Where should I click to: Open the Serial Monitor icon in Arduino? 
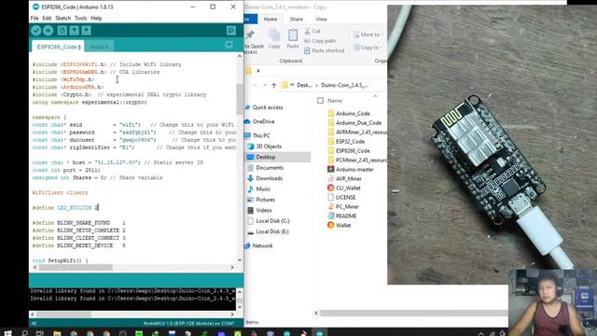click(231, 31)
